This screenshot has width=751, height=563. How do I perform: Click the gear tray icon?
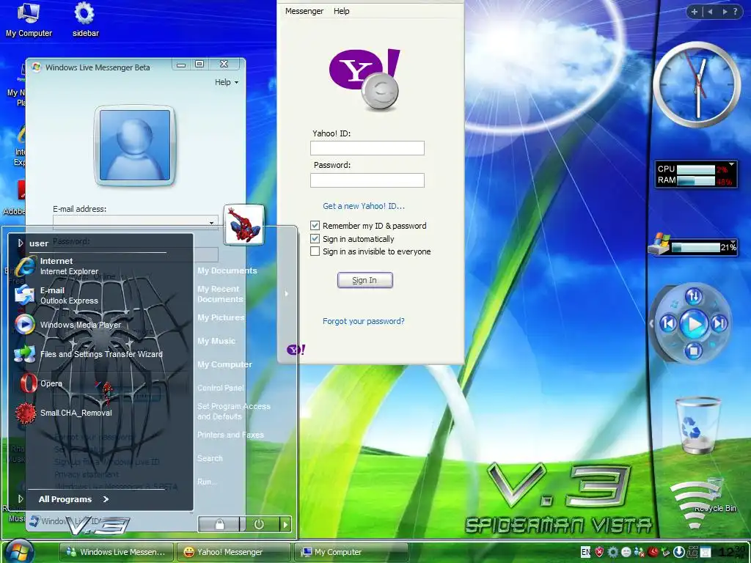[x=612, y=552]
